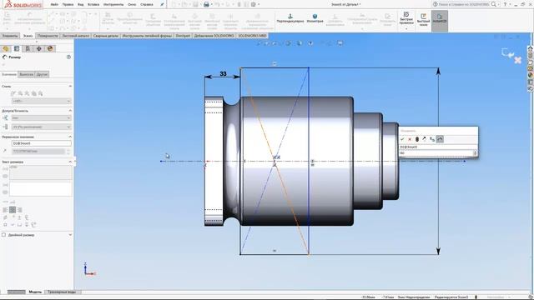The image size is (534, 300).
Task: Enable the Двойной размер checkbox
Action: coord(3,235)
